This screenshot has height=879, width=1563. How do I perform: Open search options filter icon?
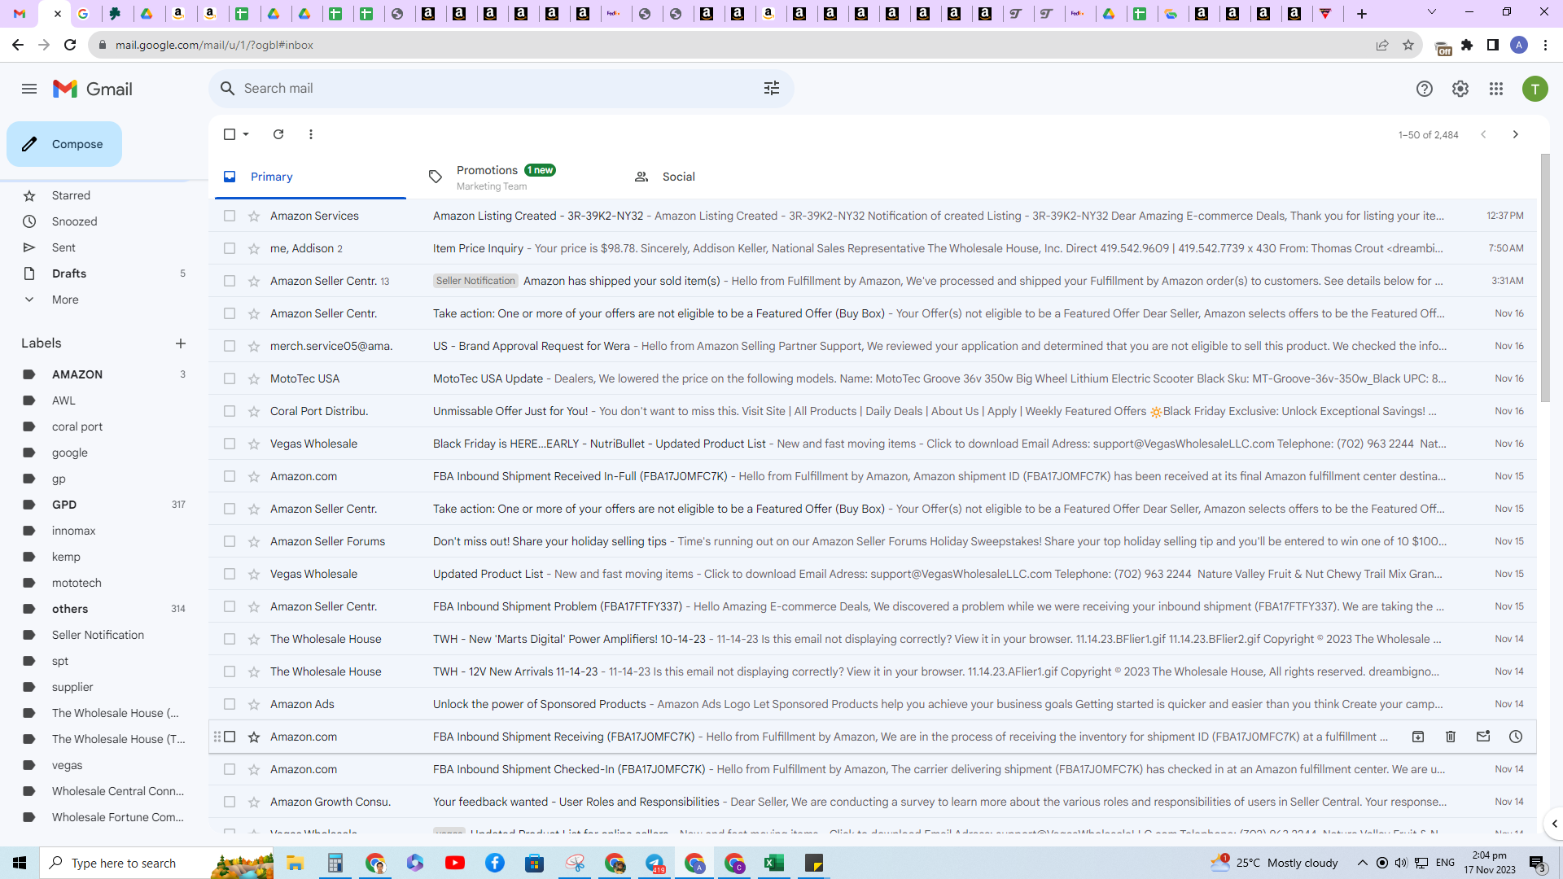coord(772,89)
